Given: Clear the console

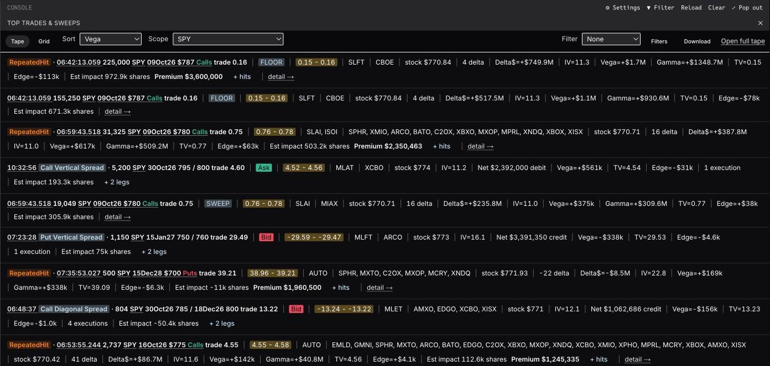Looking at the screenshot, I should pyautogui.click(x=716, y=8).
